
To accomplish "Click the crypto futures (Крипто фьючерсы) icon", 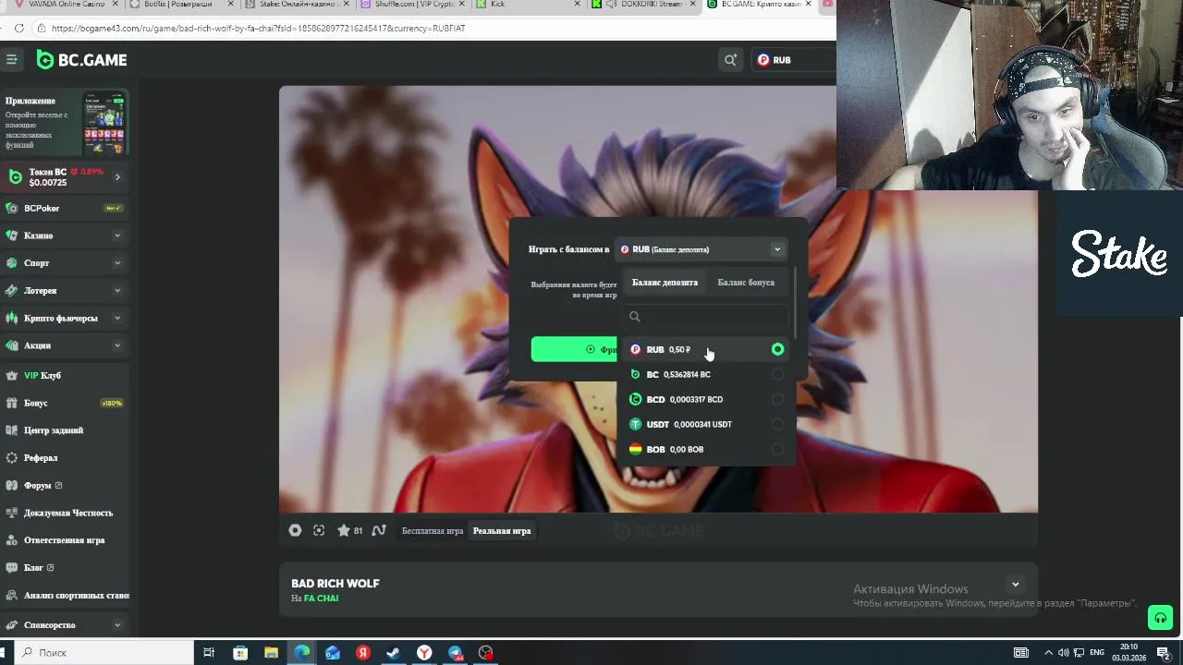I will pyautogui.click(x=12, y=318).
